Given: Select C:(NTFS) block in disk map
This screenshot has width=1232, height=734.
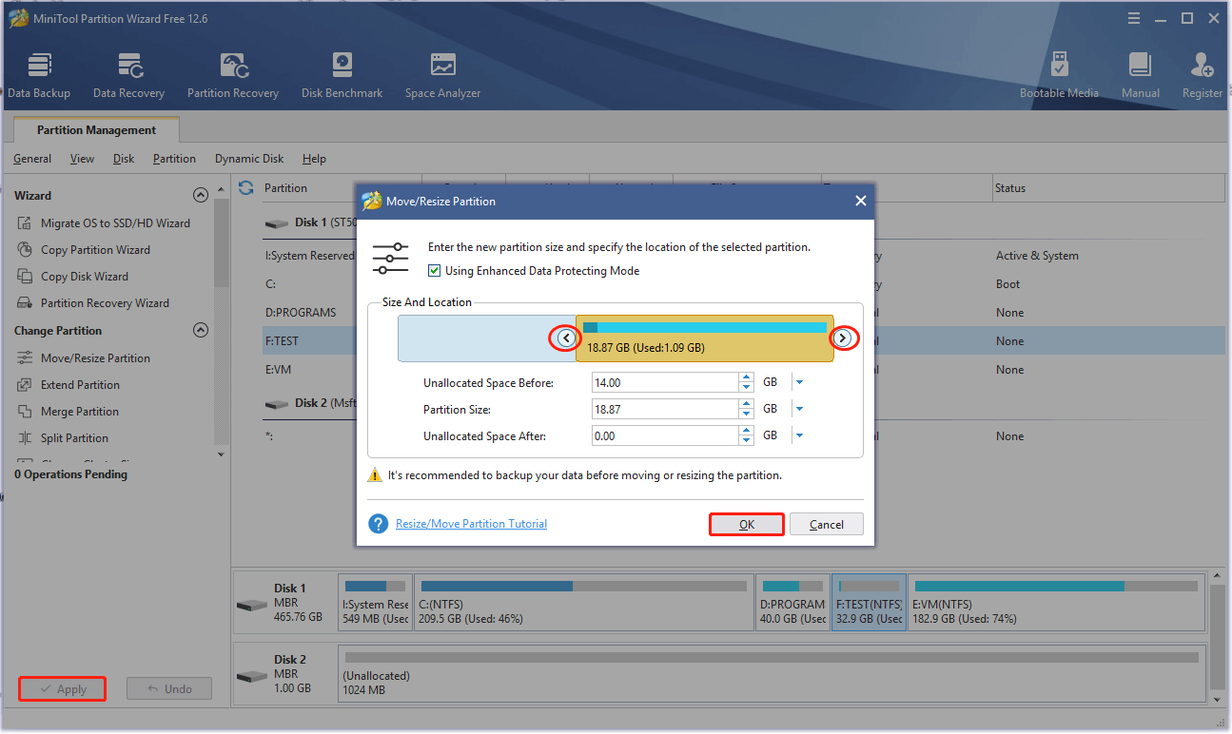Looking at the screenshot, I should click(x=584, y=603).
